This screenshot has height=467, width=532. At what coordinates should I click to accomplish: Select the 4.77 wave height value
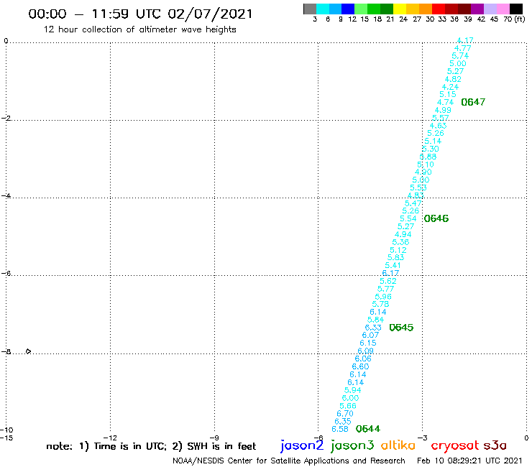[x=462, y=48]
